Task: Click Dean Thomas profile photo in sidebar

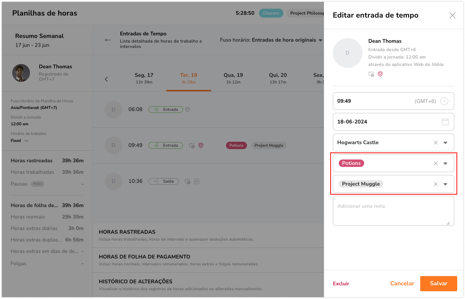Action: point(21,73)
